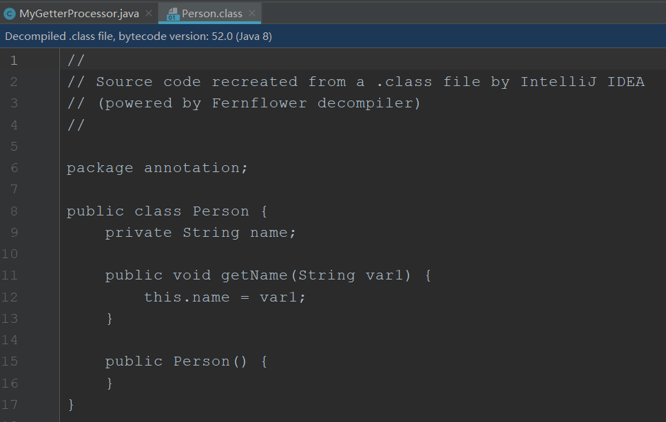Click the closing brace on line 13
The image size is (666, 422).
click(110, 319)
